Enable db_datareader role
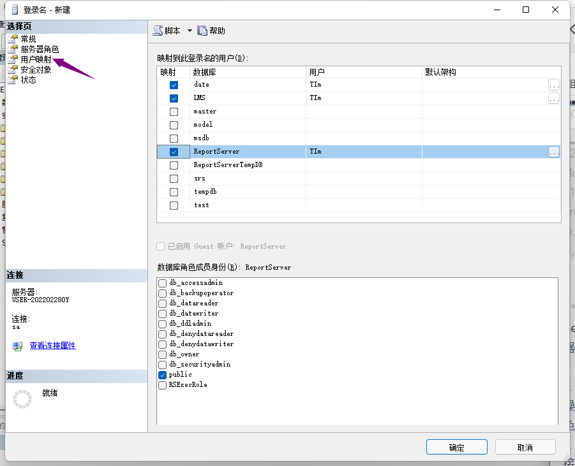This screenshot has height=466, width=575. tap(163, 303)
